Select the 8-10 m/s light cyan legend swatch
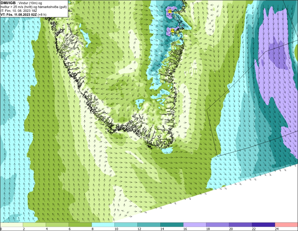The height and width of the screenshot is (231, 298). click(103, 225)
